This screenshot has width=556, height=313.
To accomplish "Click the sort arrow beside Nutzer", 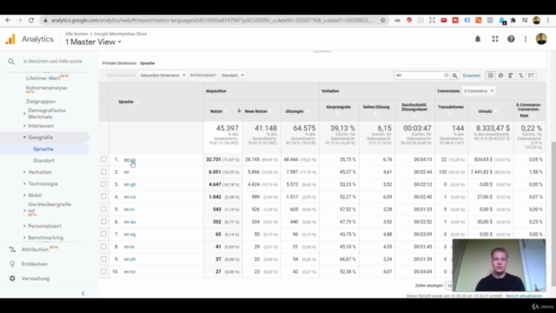I will point(239,110).
